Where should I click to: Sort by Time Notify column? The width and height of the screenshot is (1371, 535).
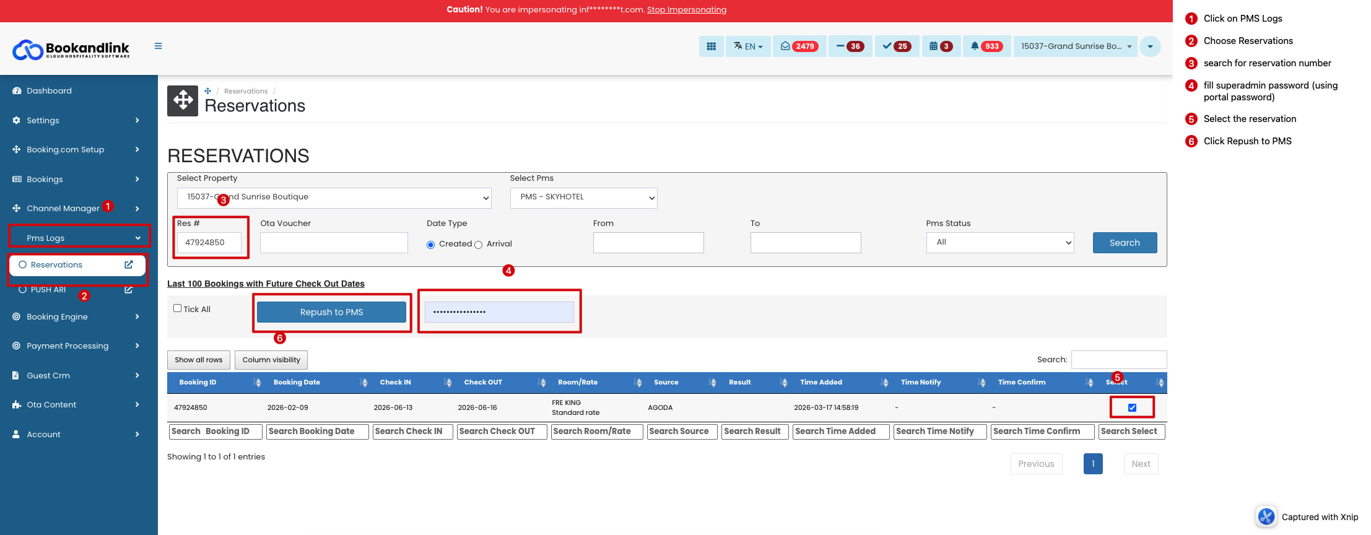click(940, 383)
